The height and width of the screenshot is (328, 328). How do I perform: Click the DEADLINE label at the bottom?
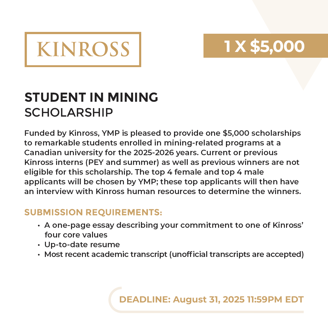[x=145, y=299]
